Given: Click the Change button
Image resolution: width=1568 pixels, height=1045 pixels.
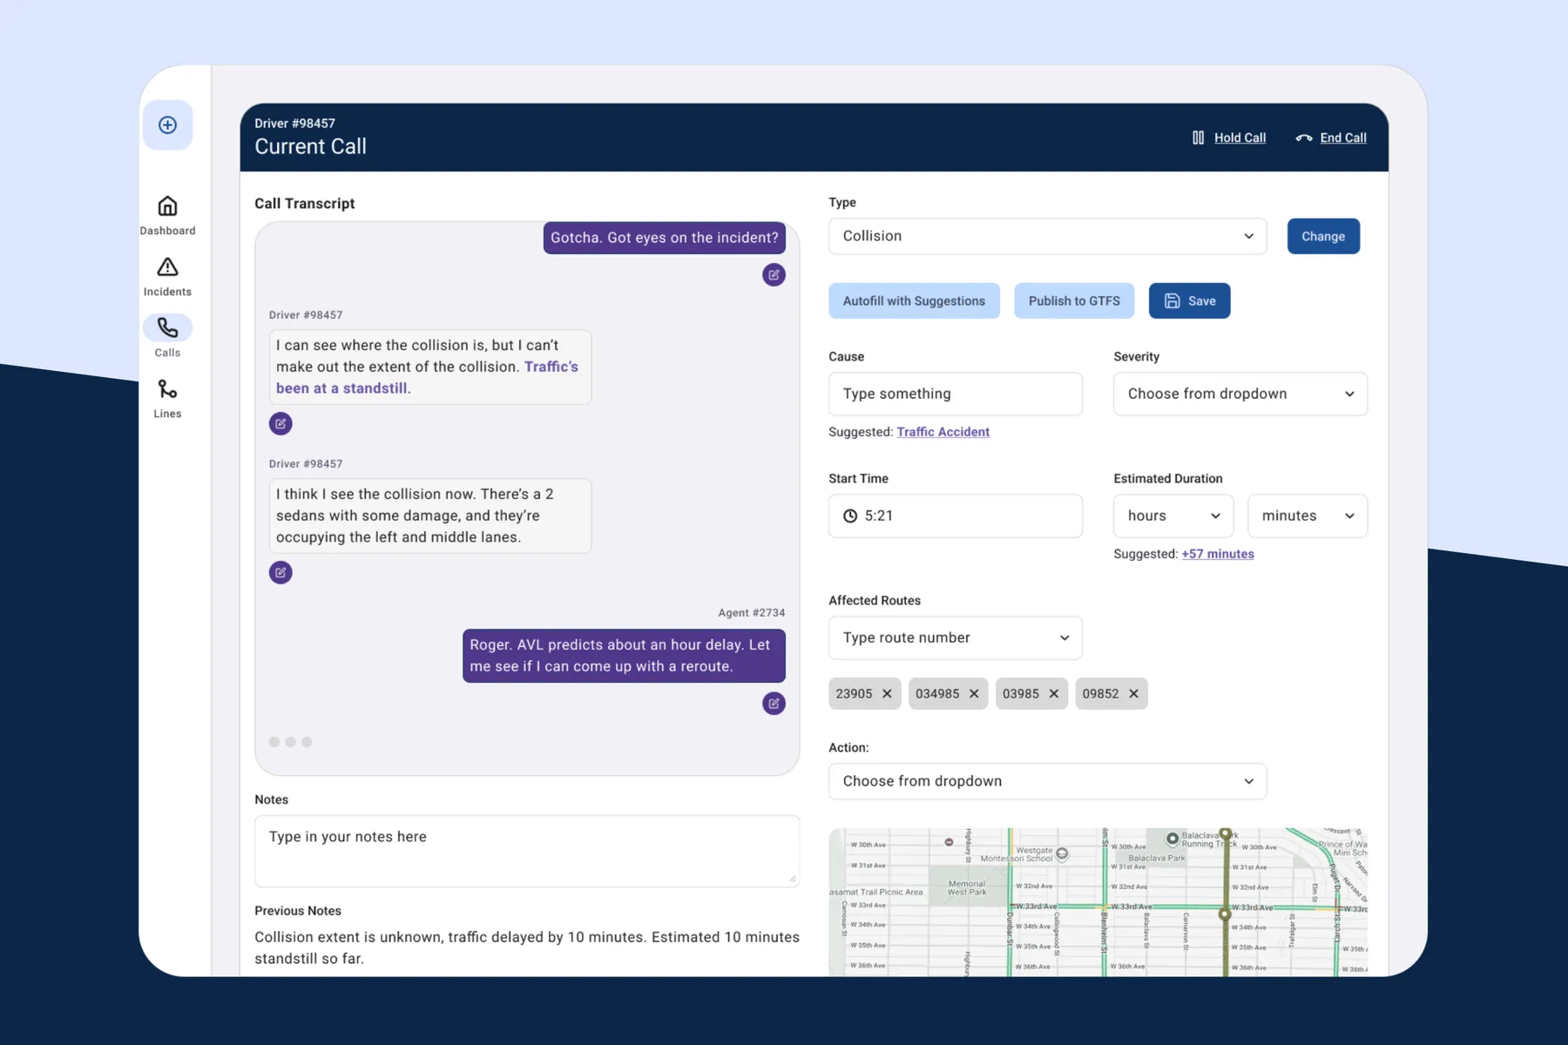Looking at the screenshot, I should point(1323,236).
